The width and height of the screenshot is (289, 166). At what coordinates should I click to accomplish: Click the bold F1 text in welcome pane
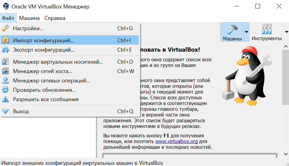(166, 136)
